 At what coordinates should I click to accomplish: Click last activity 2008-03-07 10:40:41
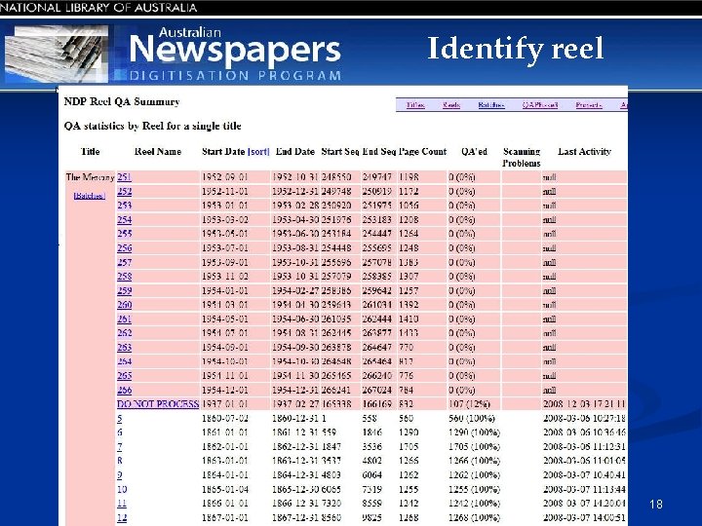[x=584, y=475]
